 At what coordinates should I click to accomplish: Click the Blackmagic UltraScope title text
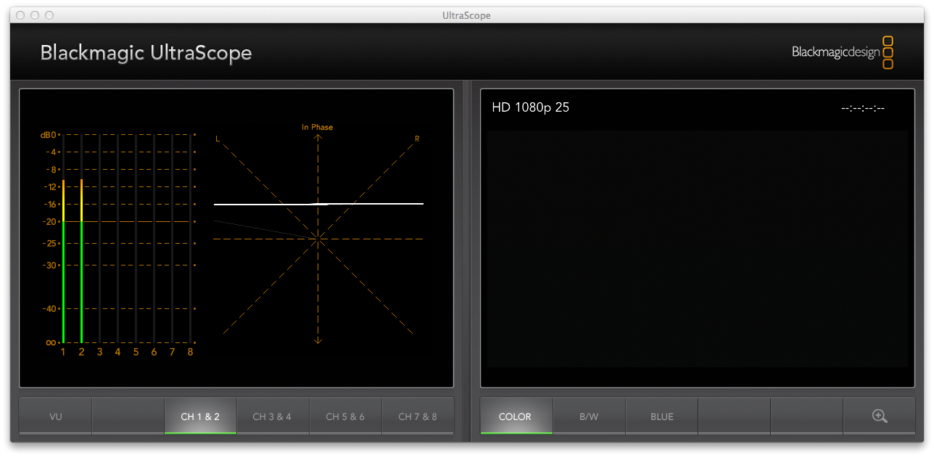[x=146, y=53]
